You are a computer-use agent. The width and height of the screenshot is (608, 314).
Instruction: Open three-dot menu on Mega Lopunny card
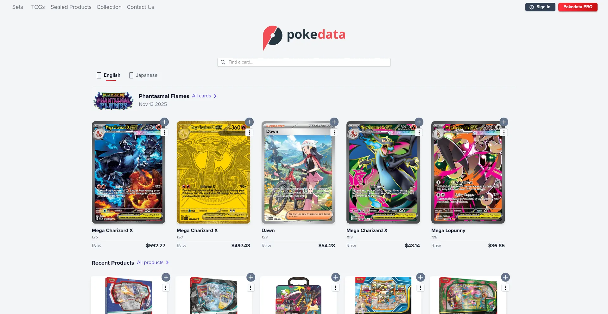[504, 132]
